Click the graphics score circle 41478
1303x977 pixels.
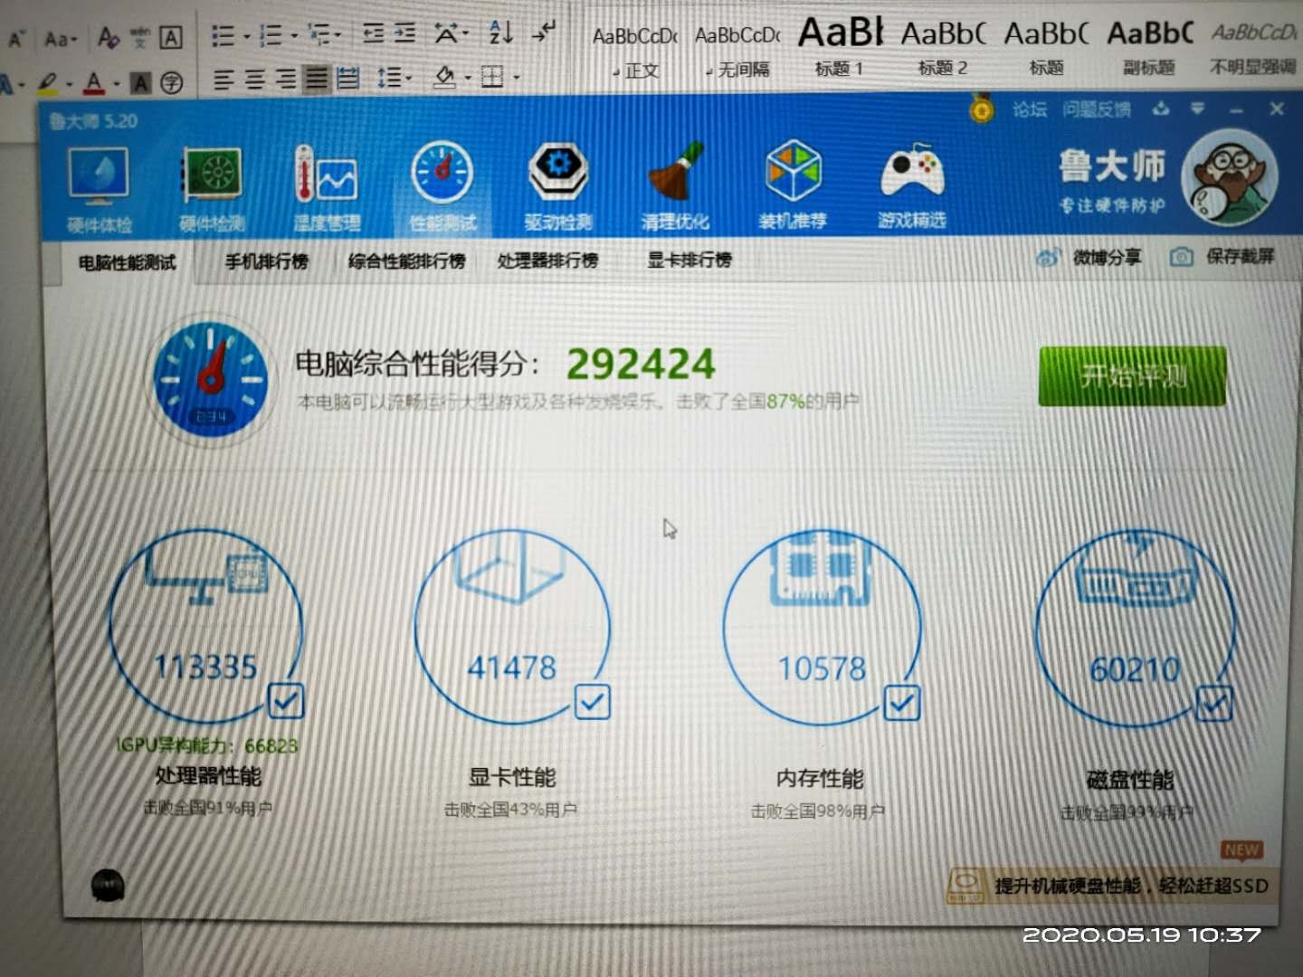[x=513, y=628]
